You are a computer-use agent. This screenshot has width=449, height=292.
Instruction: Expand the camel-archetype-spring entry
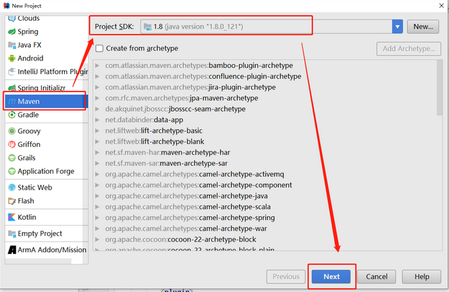99,217
